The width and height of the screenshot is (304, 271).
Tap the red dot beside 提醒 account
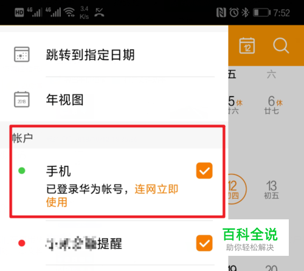[x=22, y=243]
